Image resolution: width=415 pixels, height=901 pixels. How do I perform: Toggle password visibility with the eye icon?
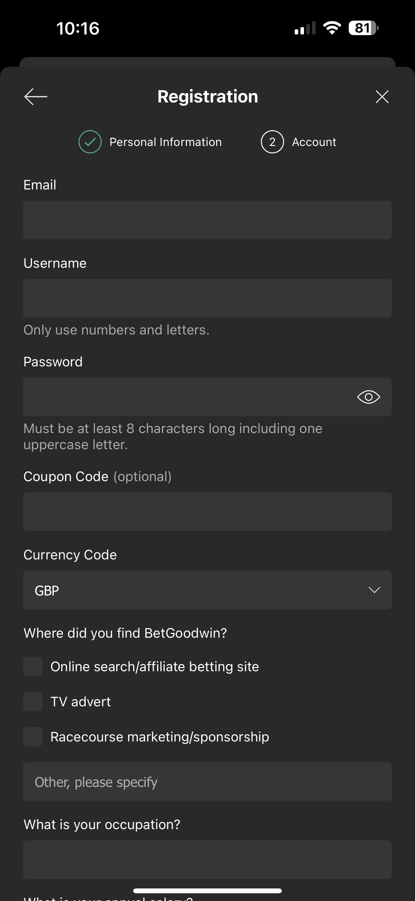click(369, 397)
